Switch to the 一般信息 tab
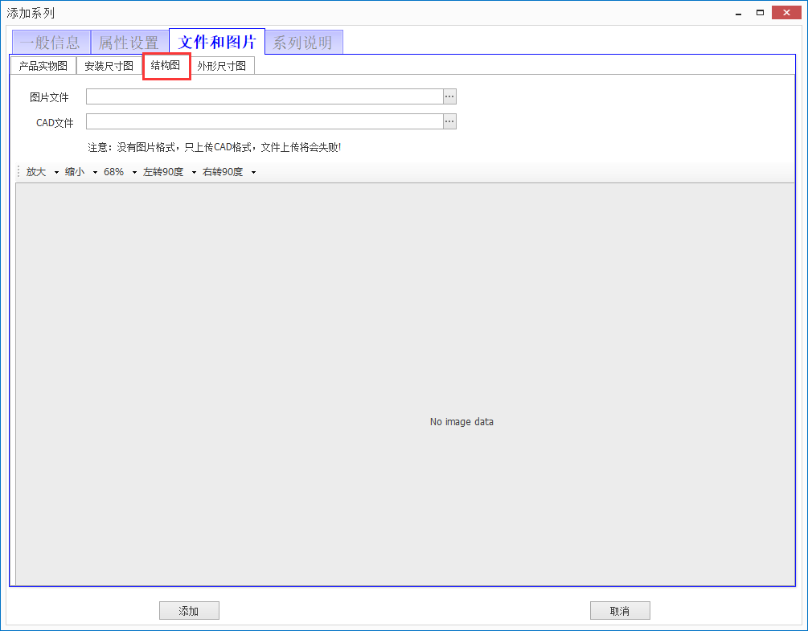The image size is (808, 631). click(x=50, y=43)
